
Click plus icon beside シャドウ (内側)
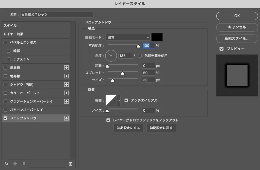[67, 84]
